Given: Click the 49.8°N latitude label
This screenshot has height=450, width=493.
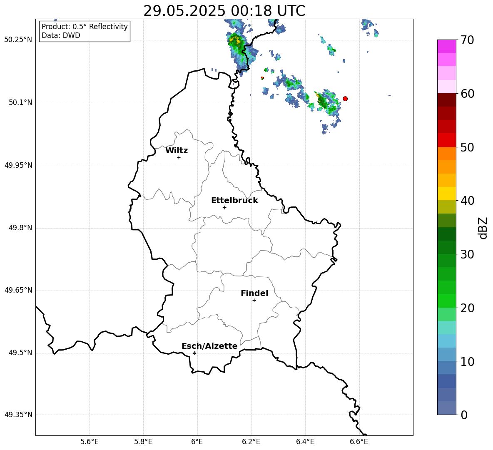Looking at the screenshot, I should click(21, 228).
